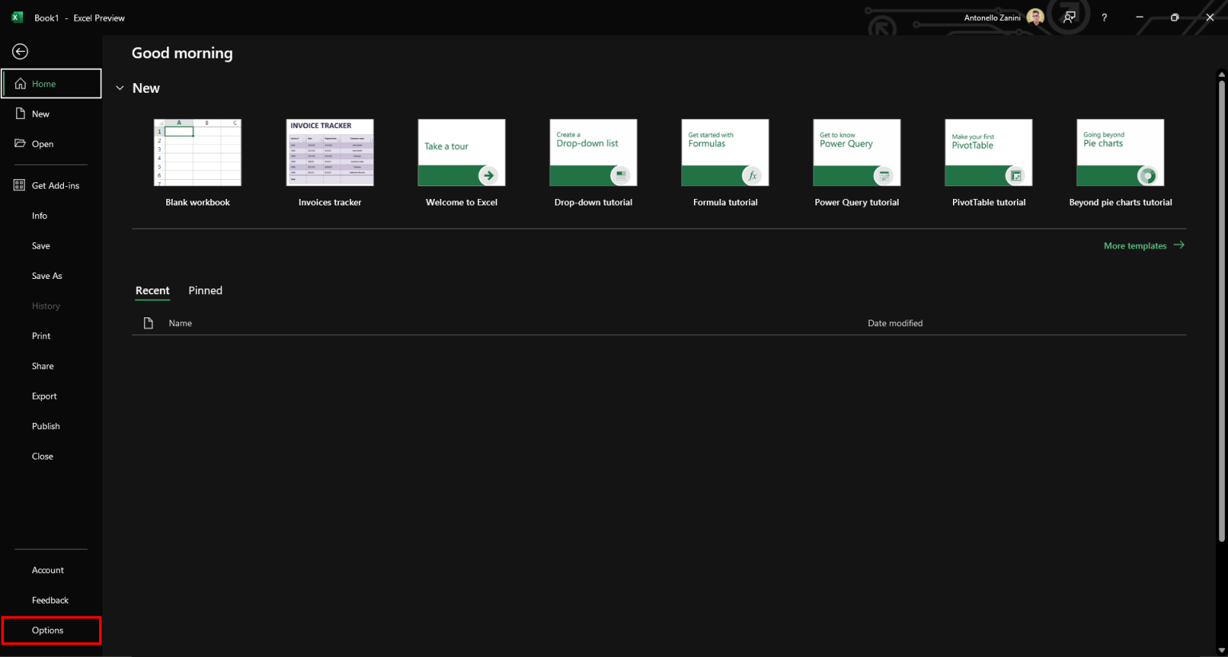
Task: Follow the More templates link
Action: 1136,245
